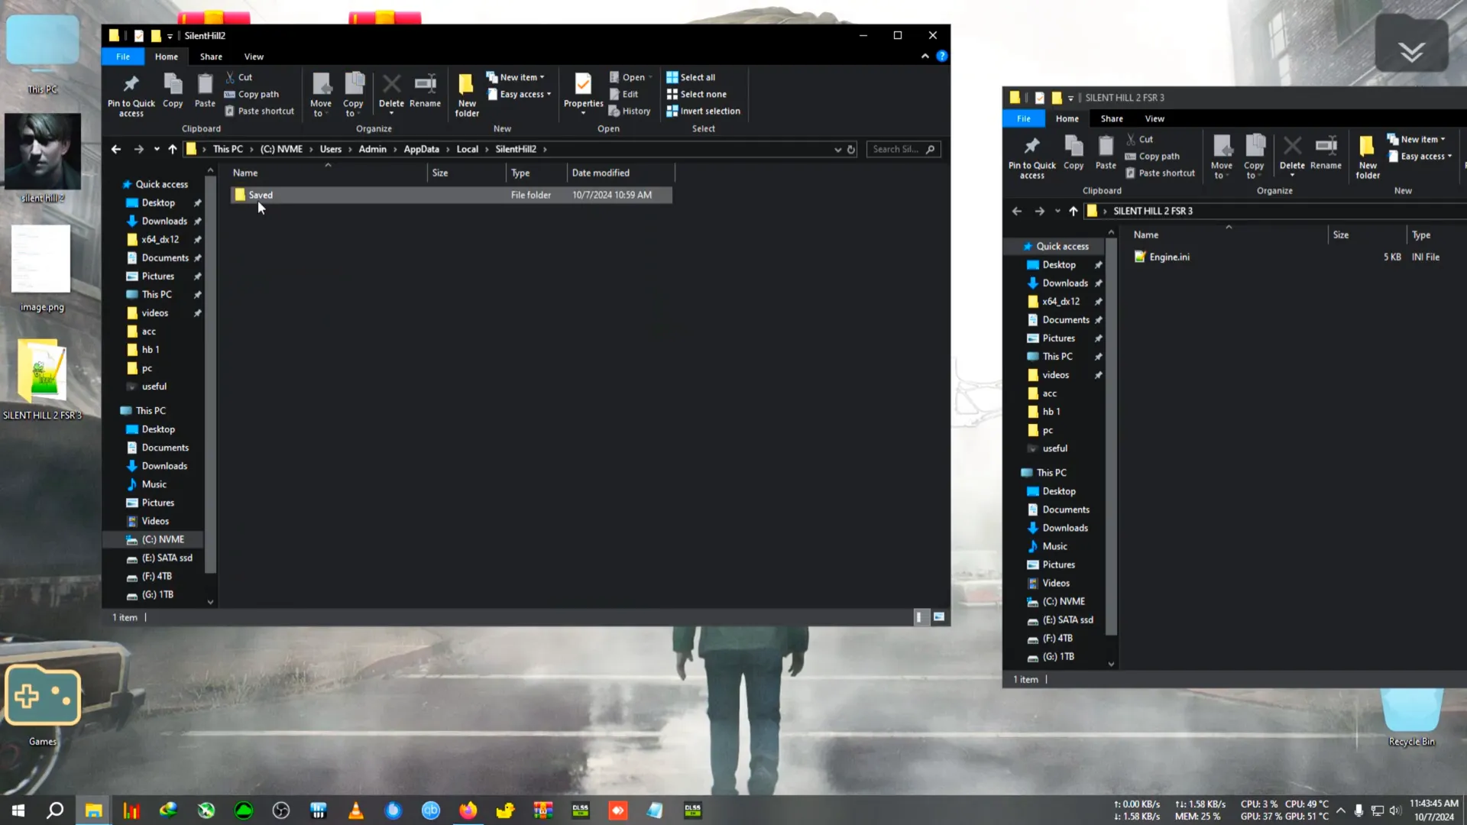Sort by Date modified column in SilentHill2 window
Screen dimensions: 1467x825
pyautogui.click(x=620, y=173)
